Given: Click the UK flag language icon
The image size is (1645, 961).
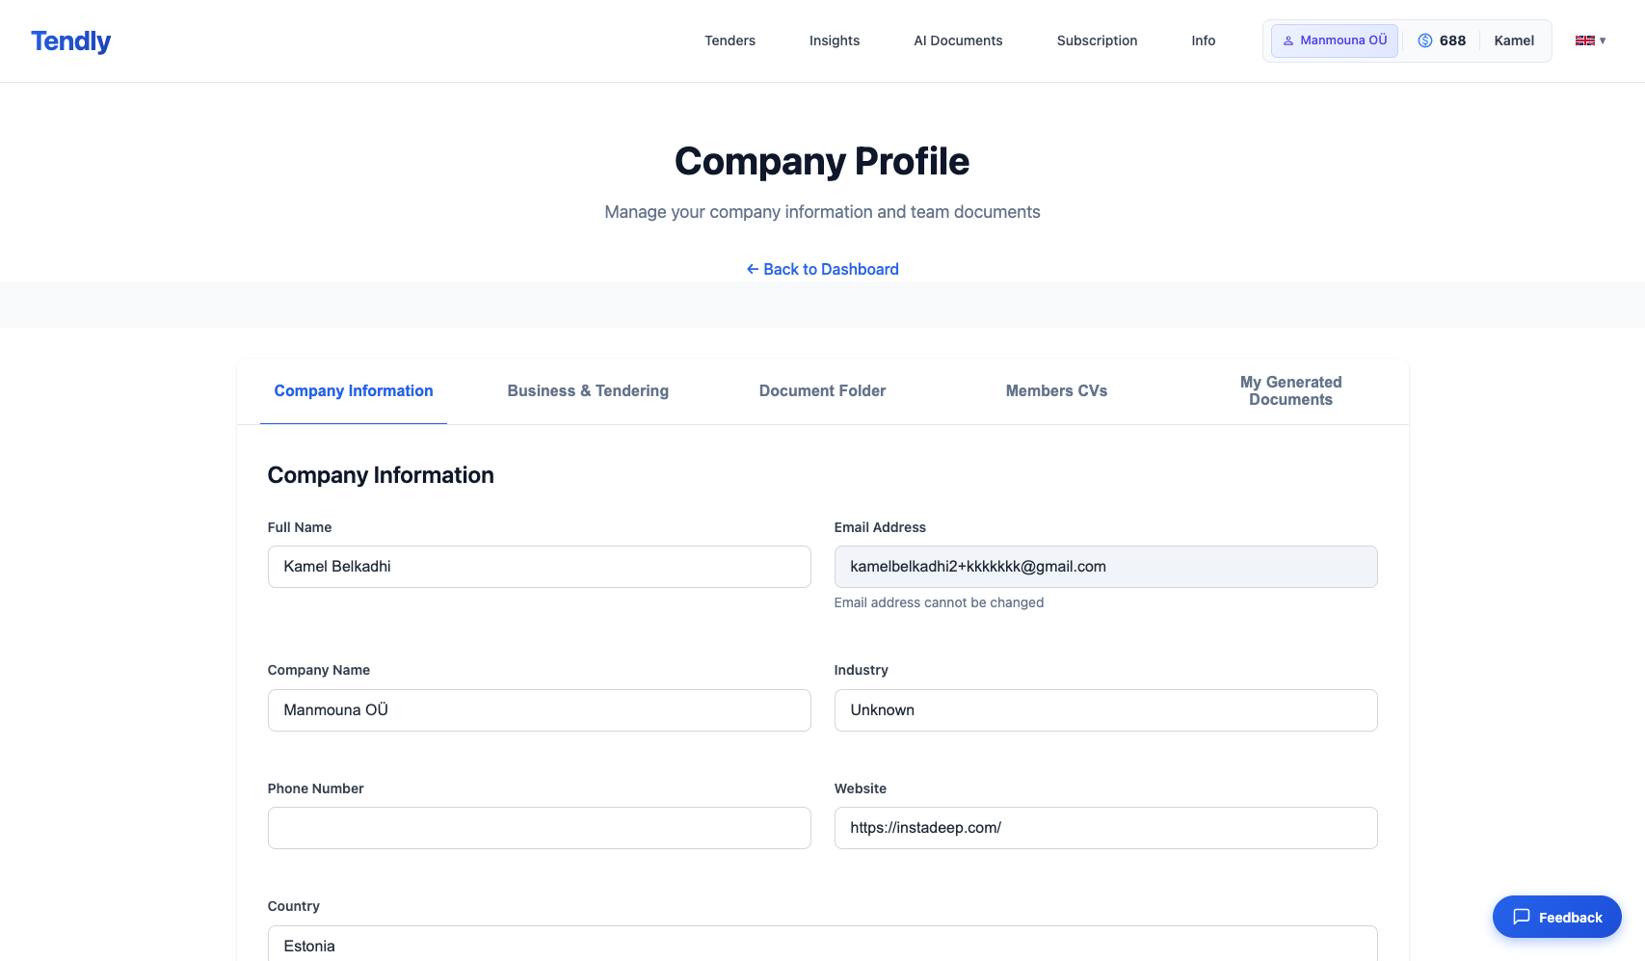Looking at the screenshot, I should click(1584, 40).
